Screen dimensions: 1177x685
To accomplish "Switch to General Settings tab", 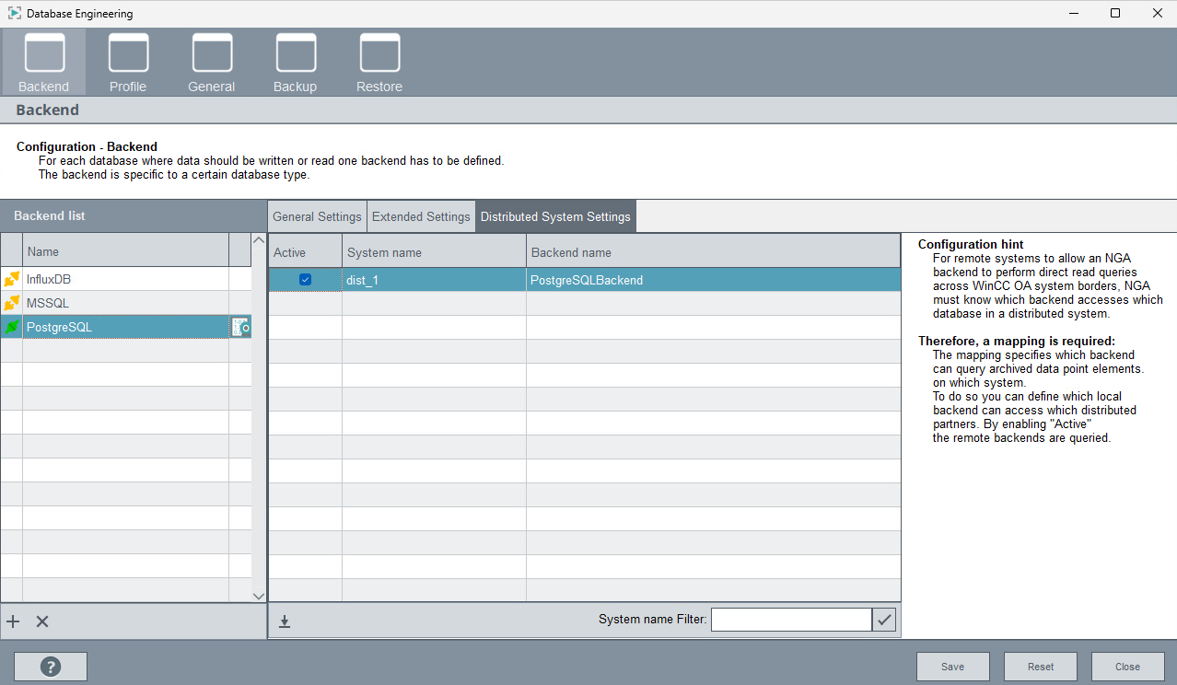I will (x=318, y=217).
